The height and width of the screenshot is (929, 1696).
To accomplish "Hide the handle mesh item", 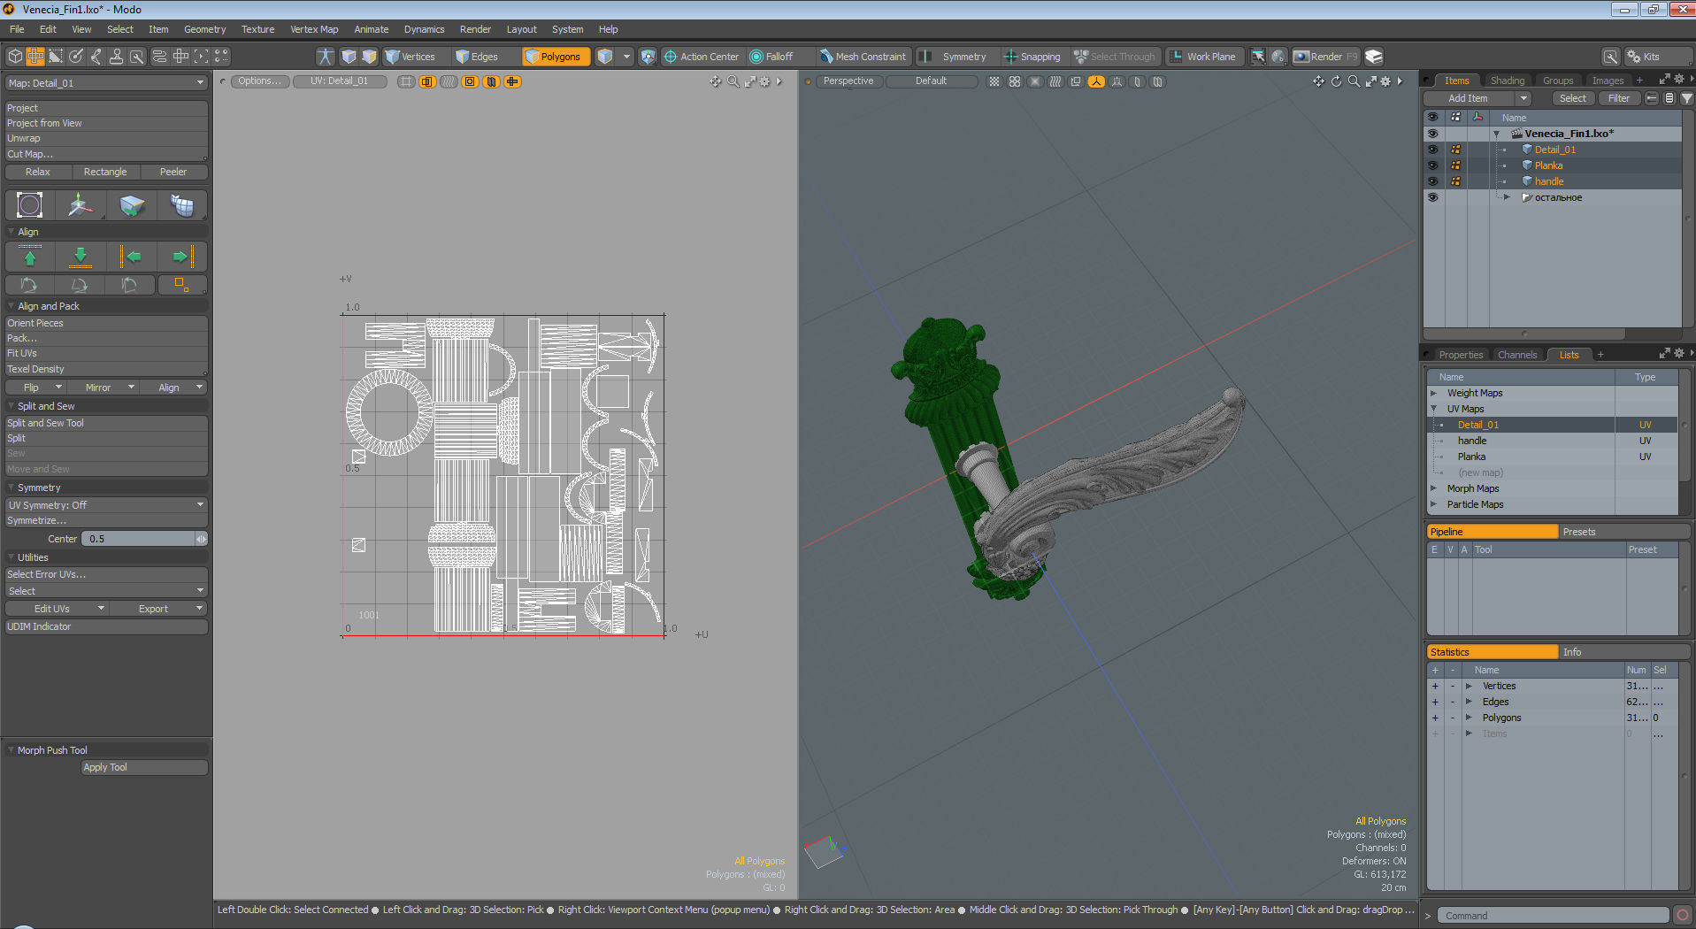I will pos(1432,181).
